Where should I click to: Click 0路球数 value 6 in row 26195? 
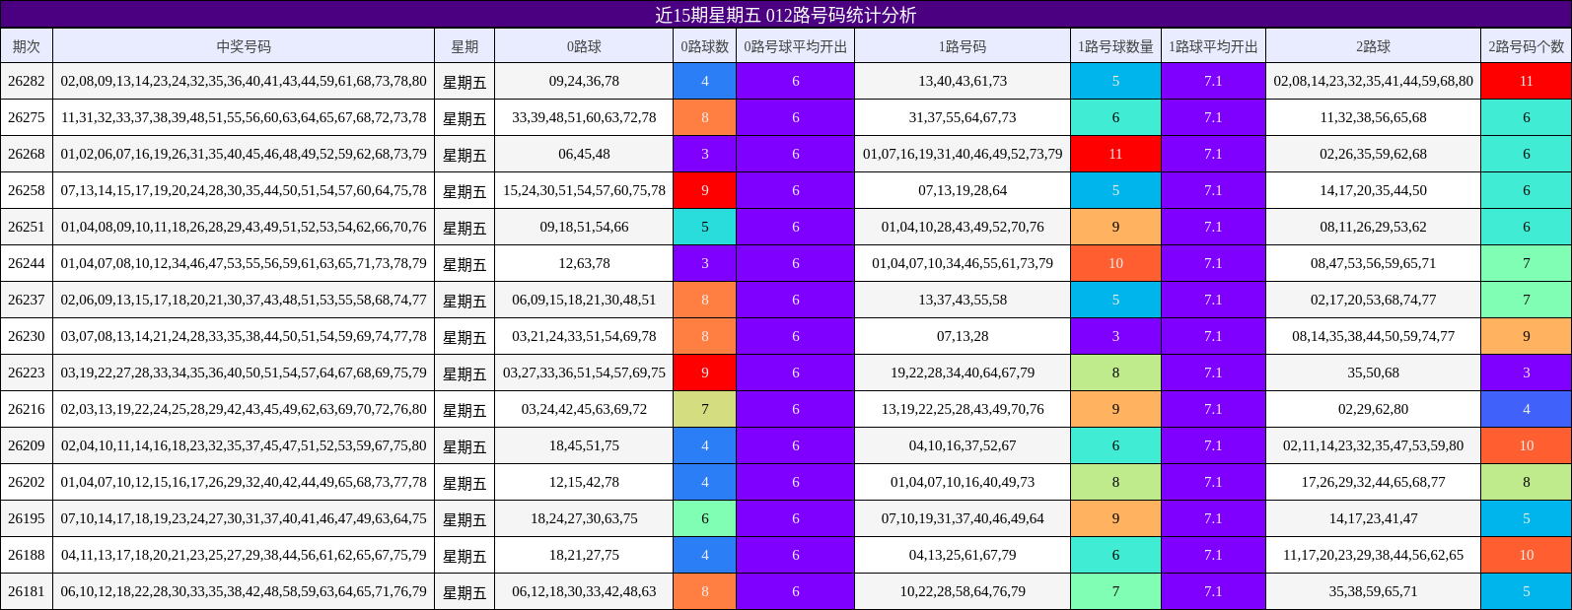click(x=704, y=518)
